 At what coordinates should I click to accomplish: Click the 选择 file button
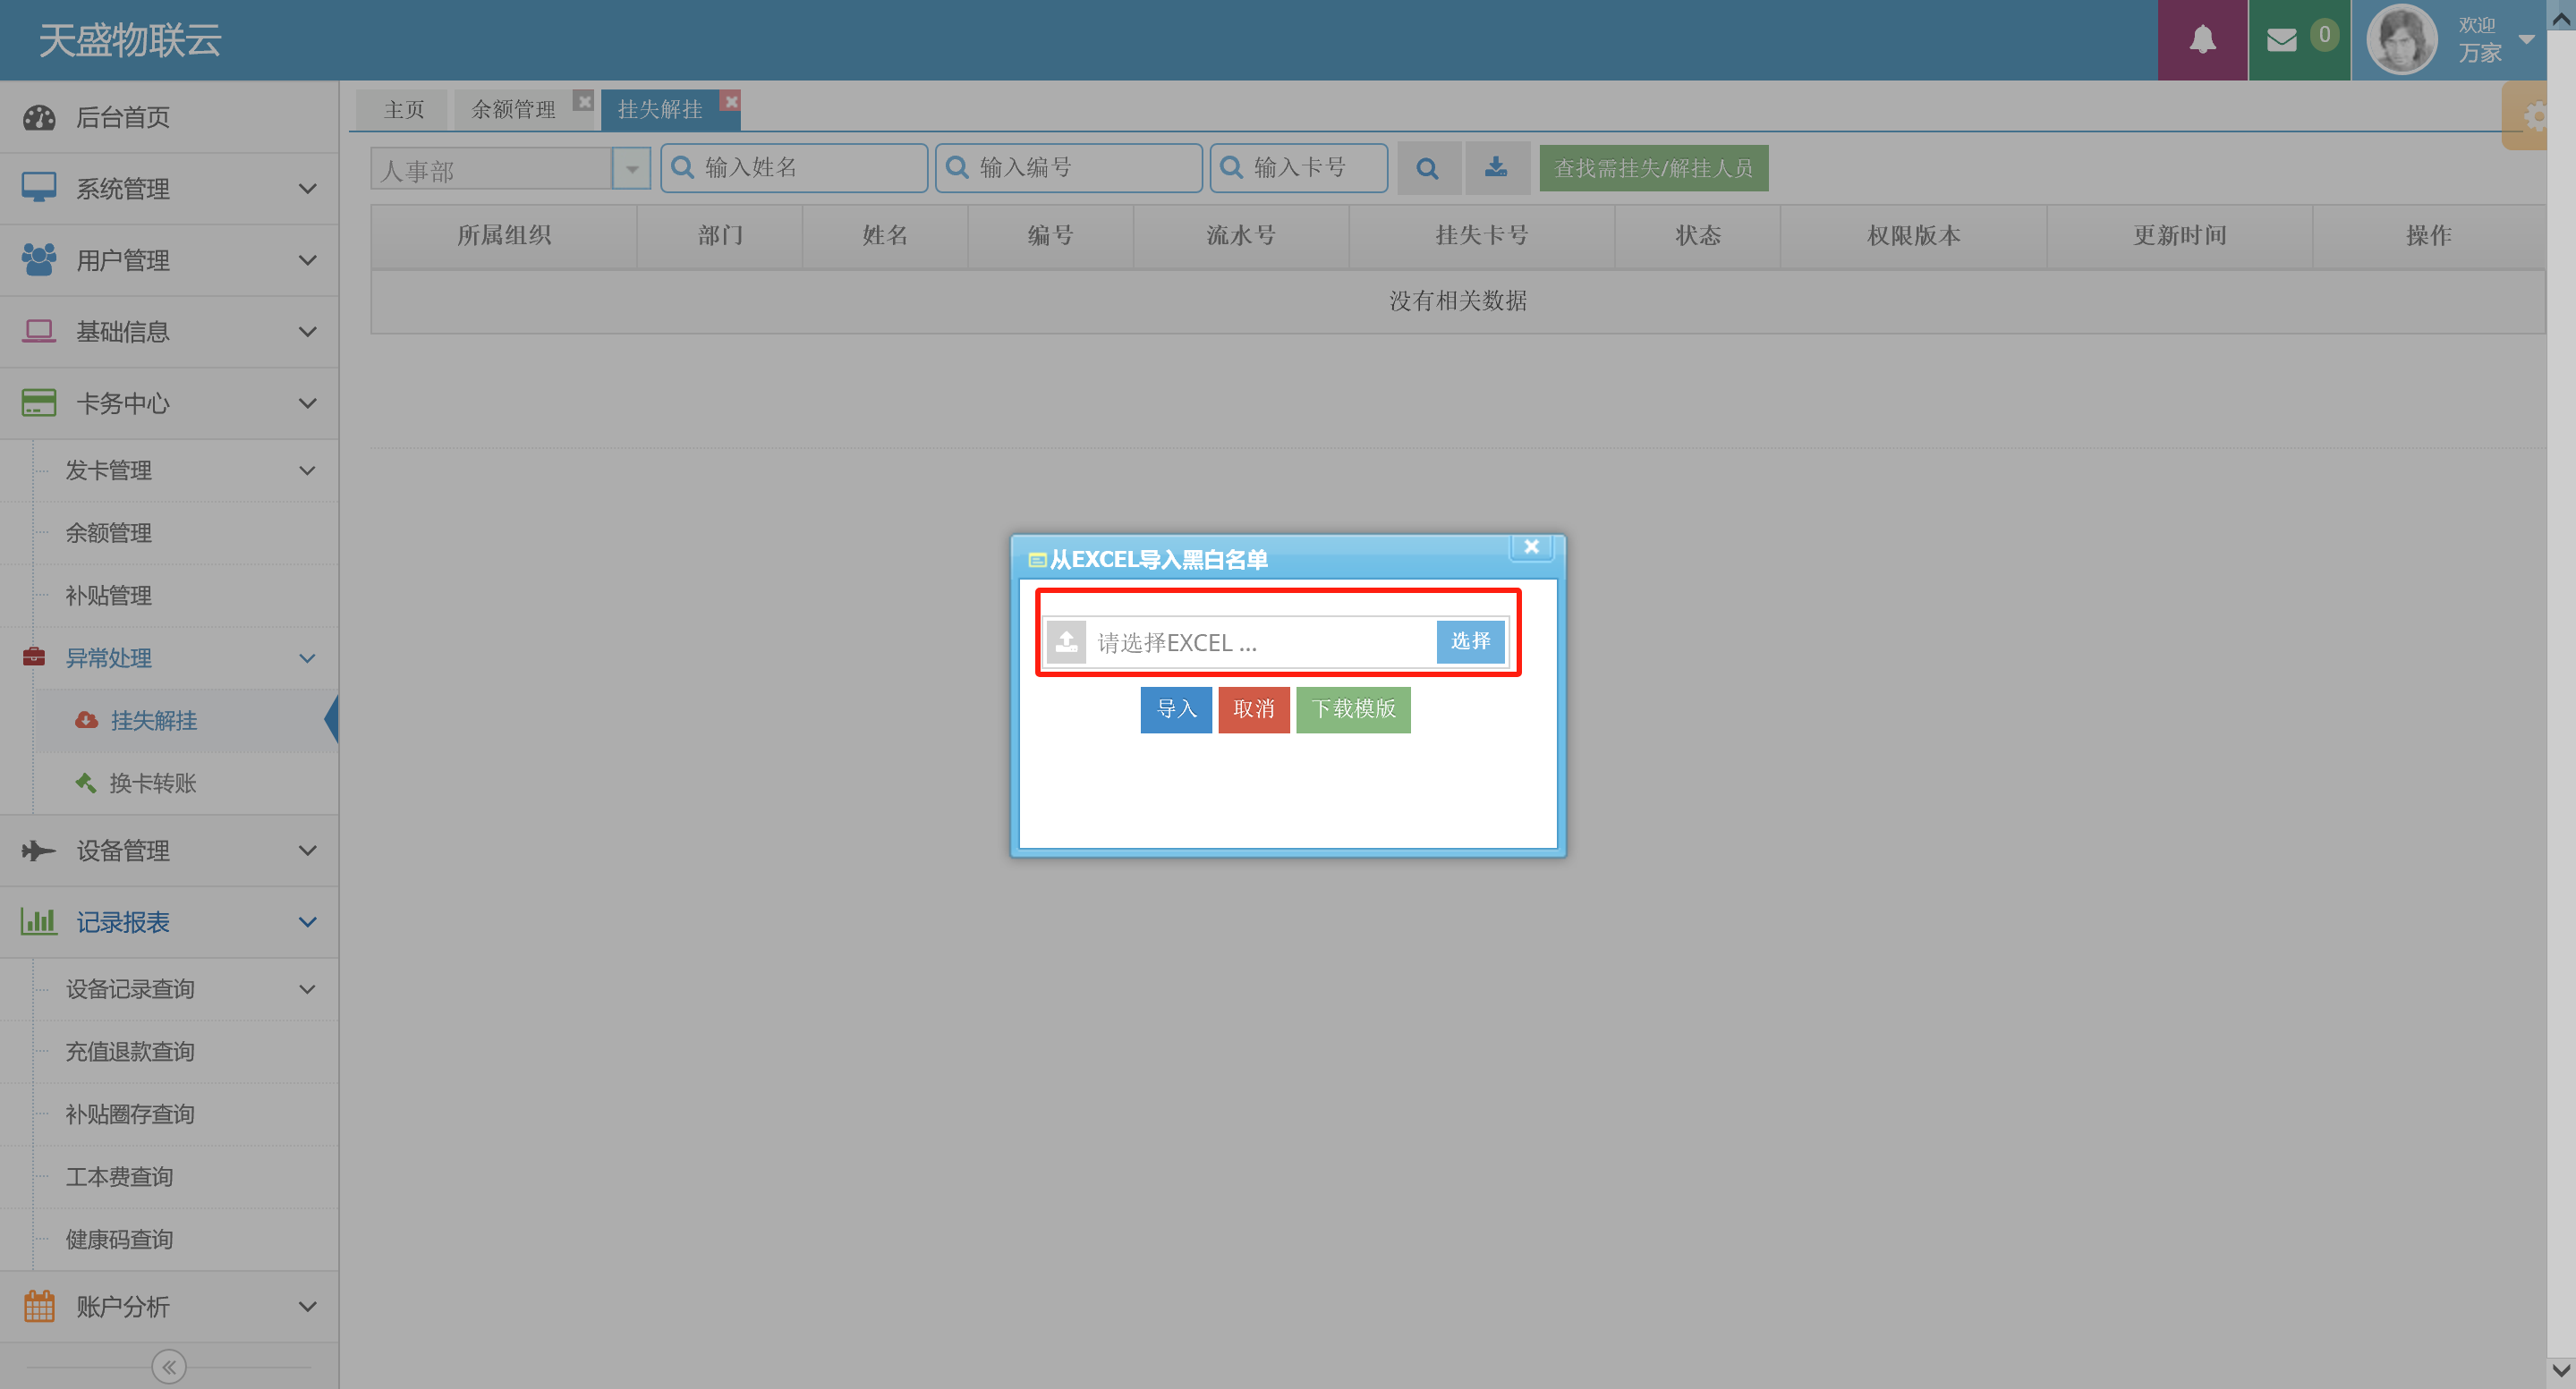(1470, 641)
